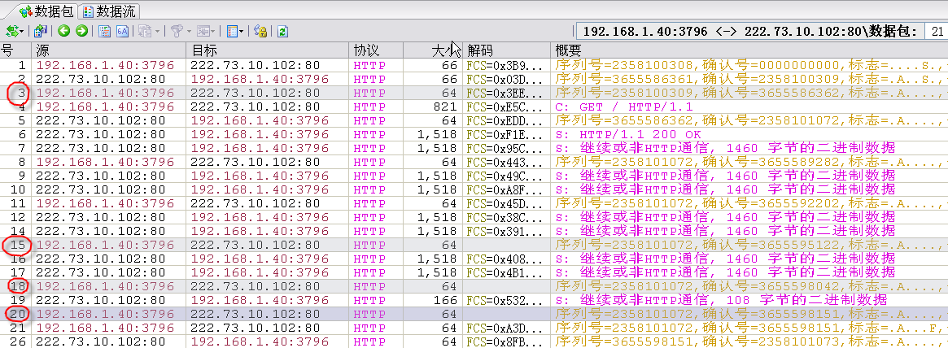Select packet row number 7
Image resolution: width=948 pixels, height=348 pixels.
pos(474,148)
